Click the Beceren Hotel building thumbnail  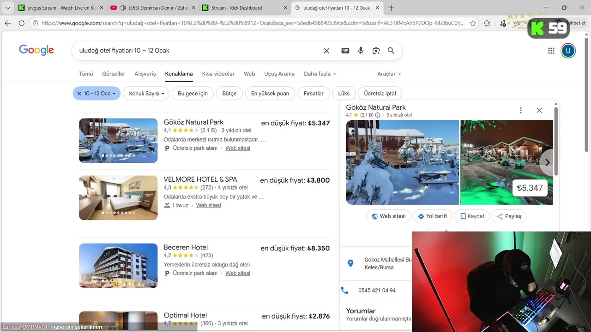click(118, 266)
